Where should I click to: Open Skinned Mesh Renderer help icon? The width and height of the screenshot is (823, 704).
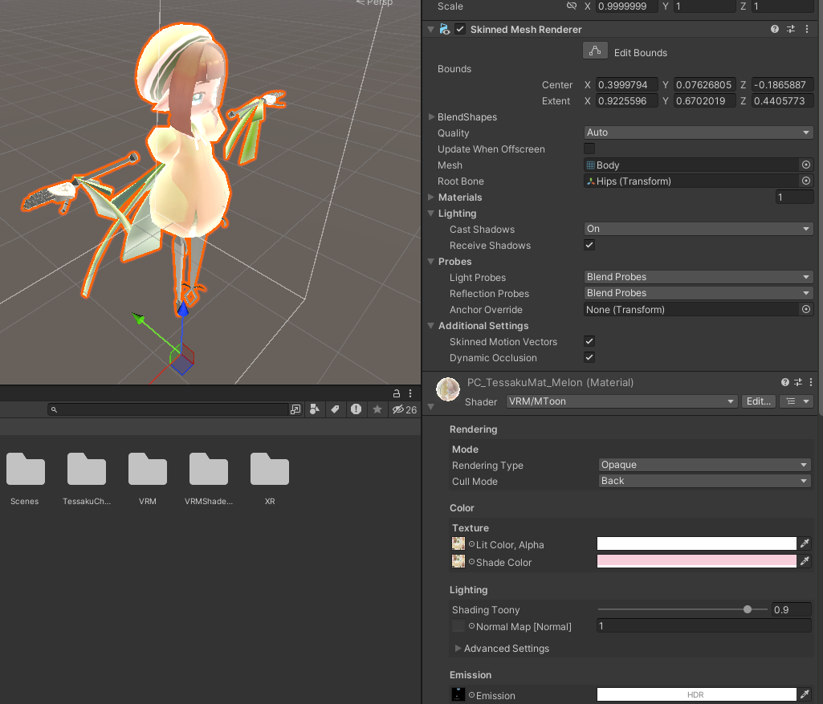[774, 30]
